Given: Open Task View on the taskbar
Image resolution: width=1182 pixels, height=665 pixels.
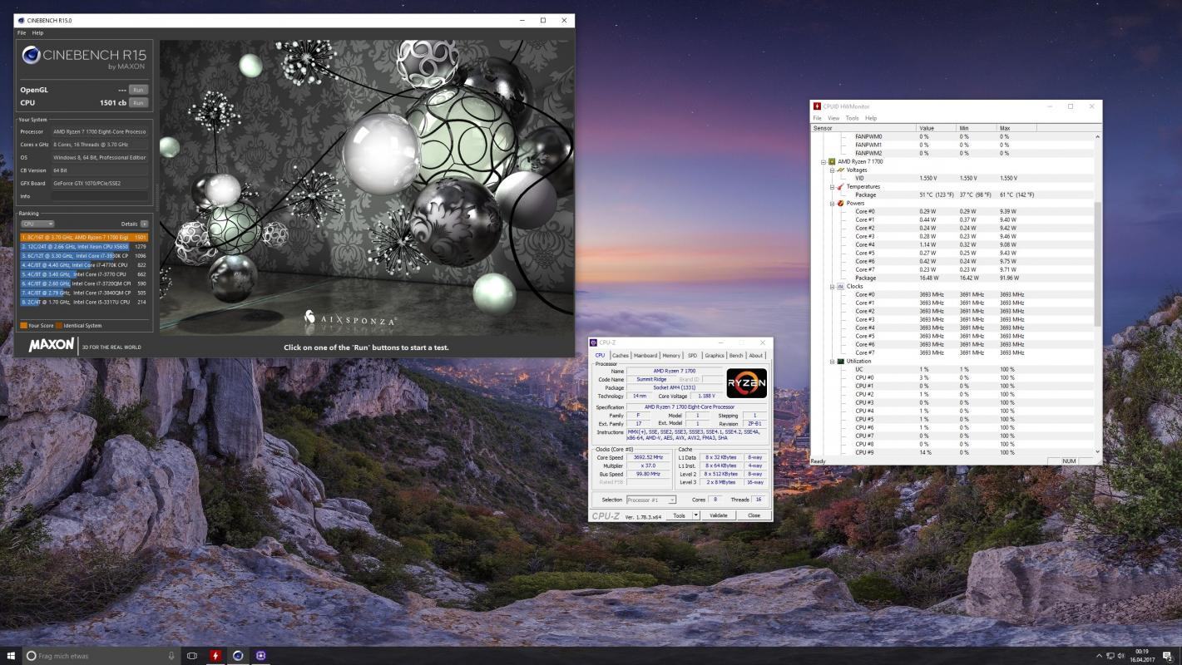Looking at the screenshot, I should [x=192, y=656].
